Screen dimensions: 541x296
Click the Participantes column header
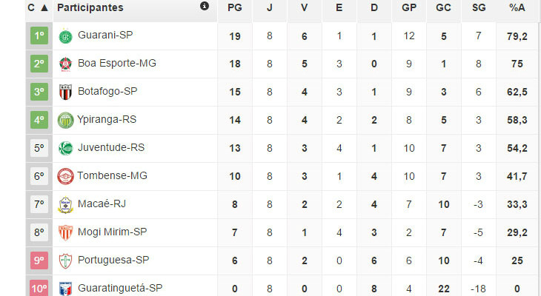[90, 7]
